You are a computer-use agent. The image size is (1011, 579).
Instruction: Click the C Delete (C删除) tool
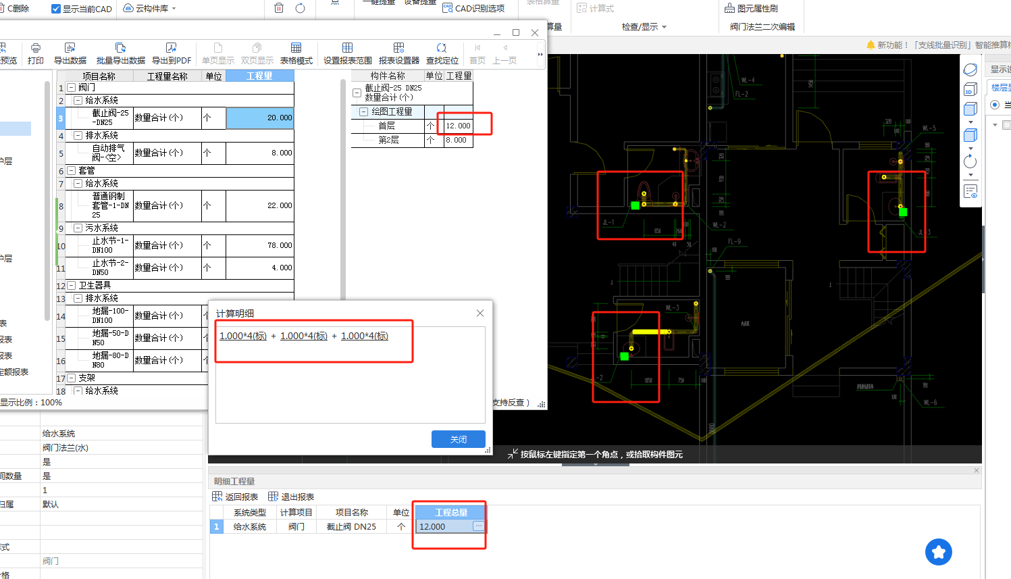(x=15, y=9)
